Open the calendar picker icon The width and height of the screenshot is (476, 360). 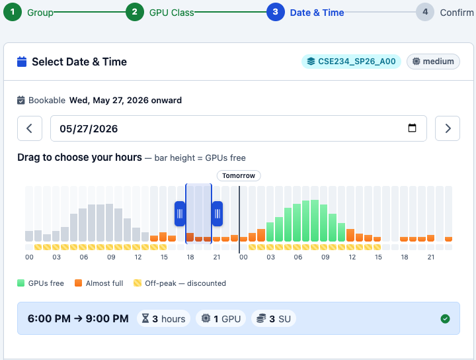click(x=412, y=128)
